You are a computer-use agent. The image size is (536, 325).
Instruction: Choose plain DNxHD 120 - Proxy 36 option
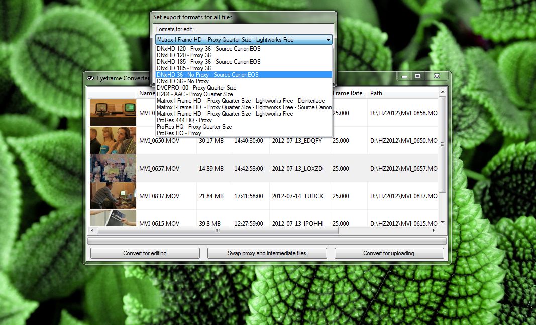pyautogui.click(x=244, y=55)
